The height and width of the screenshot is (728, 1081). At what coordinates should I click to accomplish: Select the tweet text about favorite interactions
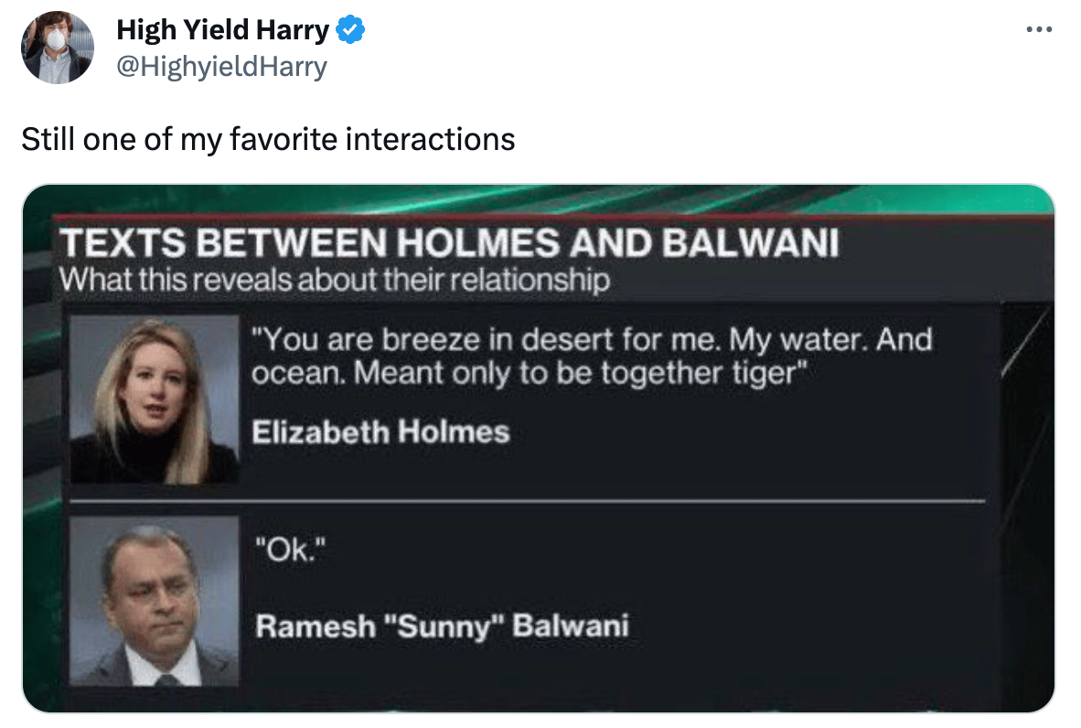[268, 139]
